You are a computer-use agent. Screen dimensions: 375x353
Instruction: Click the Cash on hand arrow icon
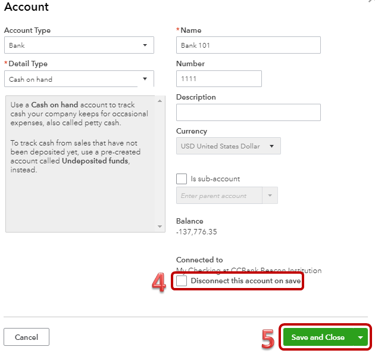(145, 79)
